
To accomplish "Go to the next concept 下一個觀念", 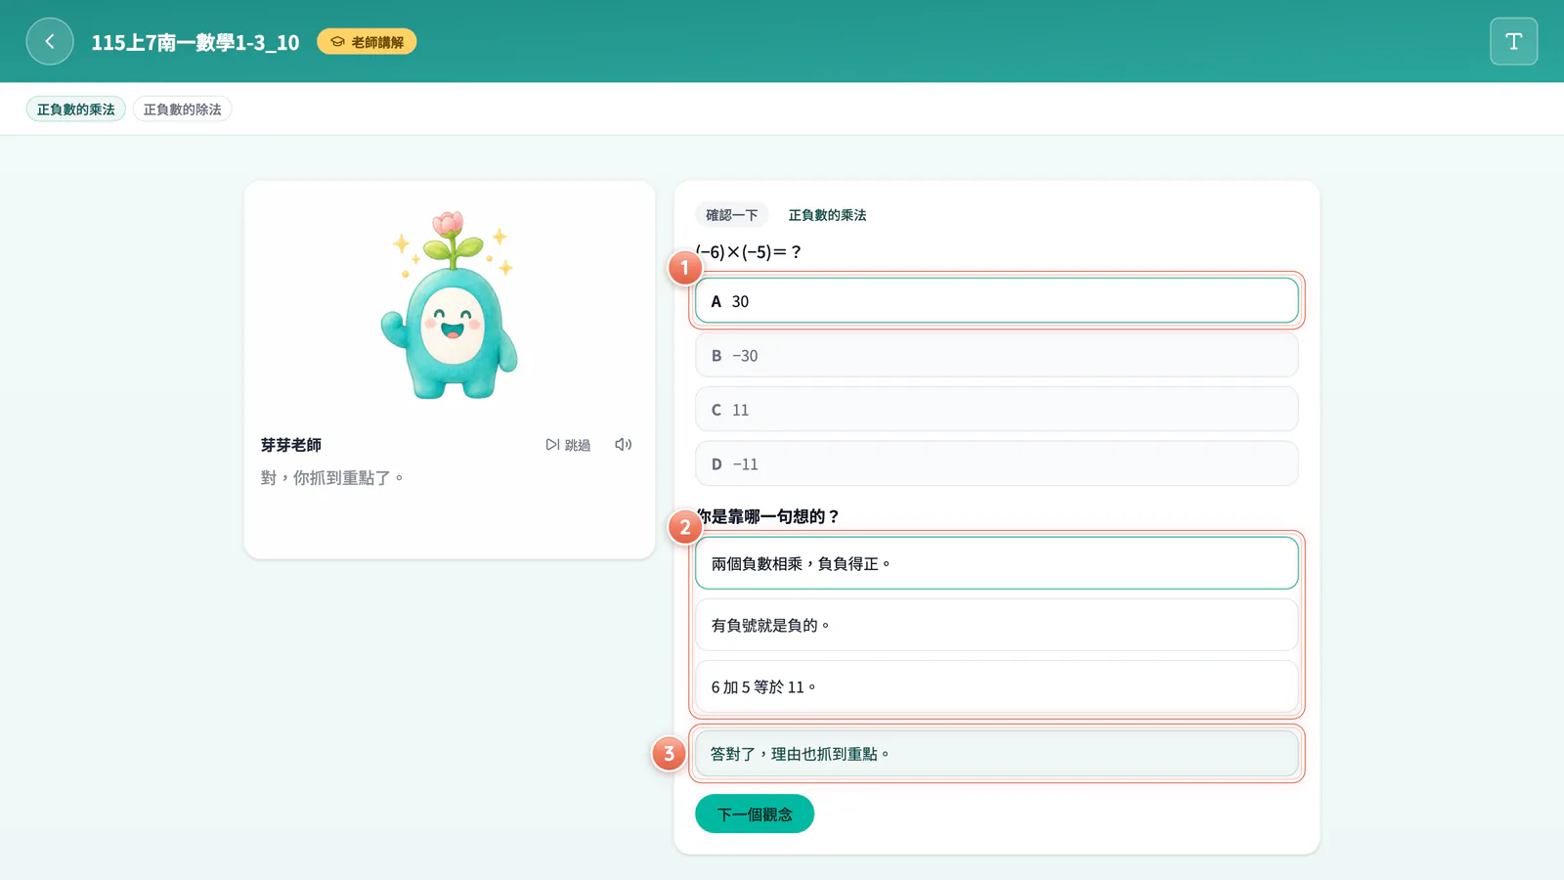I will [x=755, y=814].
